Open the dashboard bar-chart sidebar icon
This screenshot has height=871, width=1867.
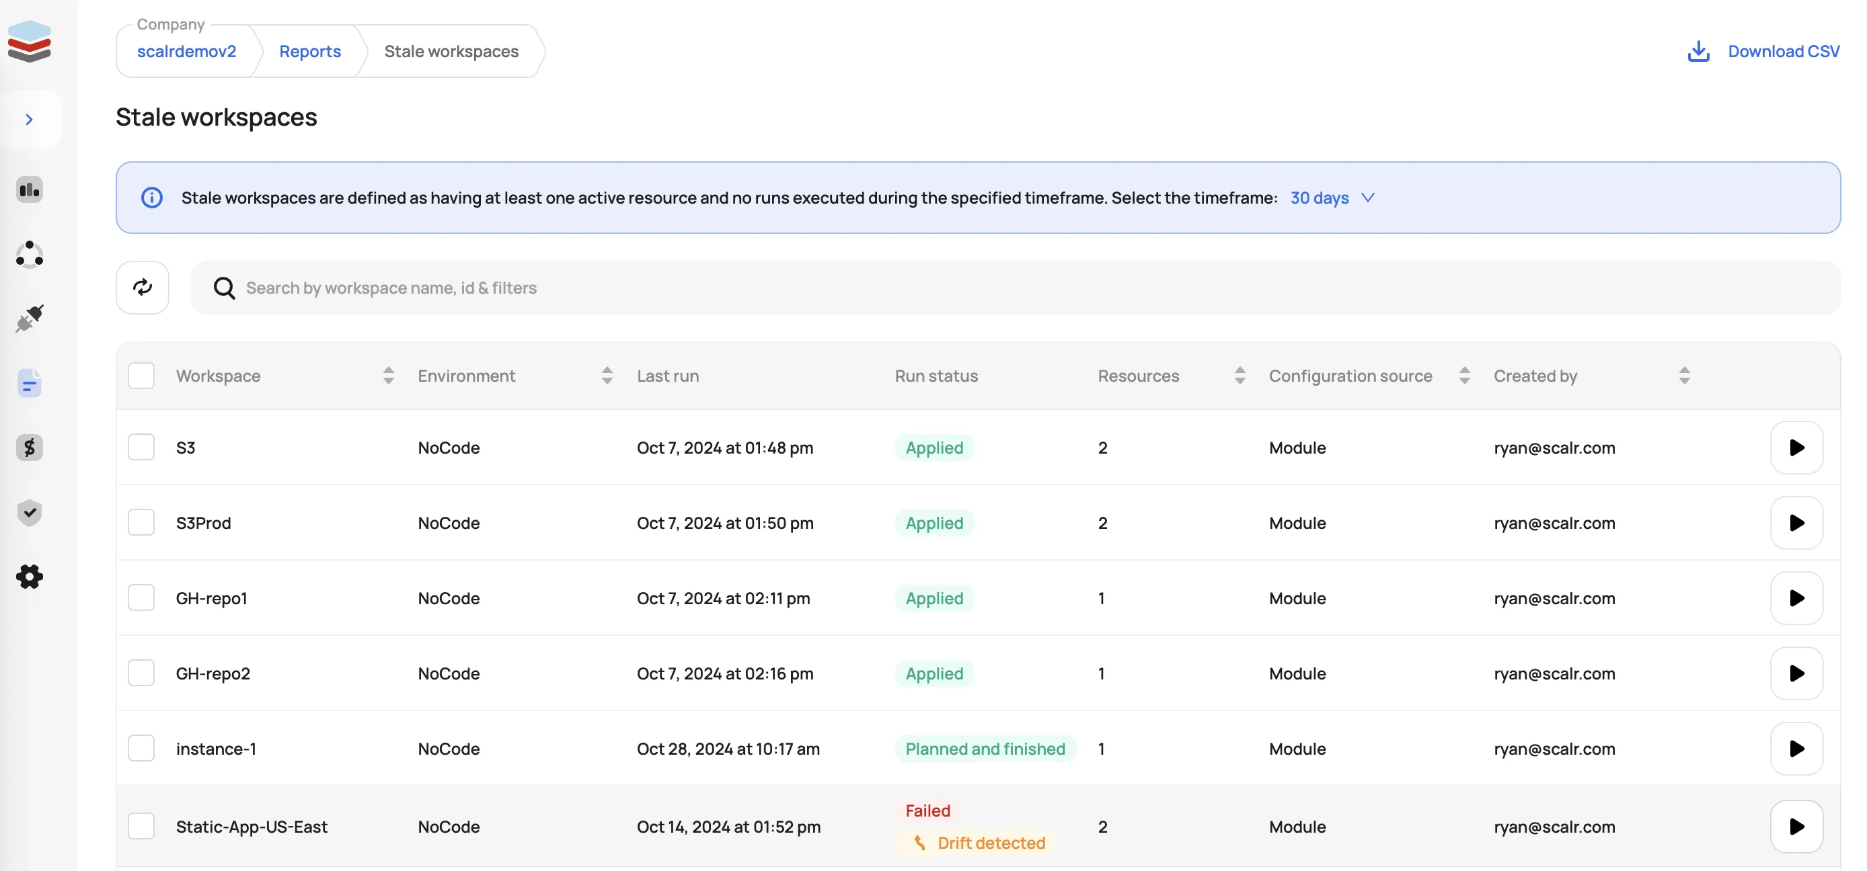coord(30,190)
